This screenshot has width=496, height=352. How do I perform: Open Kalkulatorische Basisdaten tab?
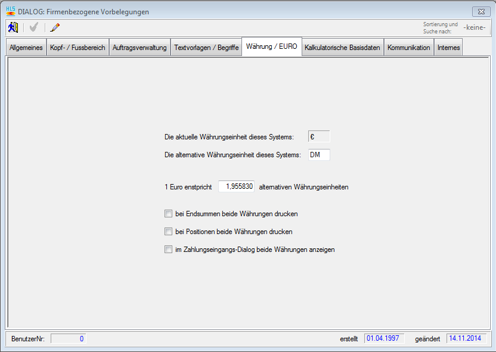point(342,48)
